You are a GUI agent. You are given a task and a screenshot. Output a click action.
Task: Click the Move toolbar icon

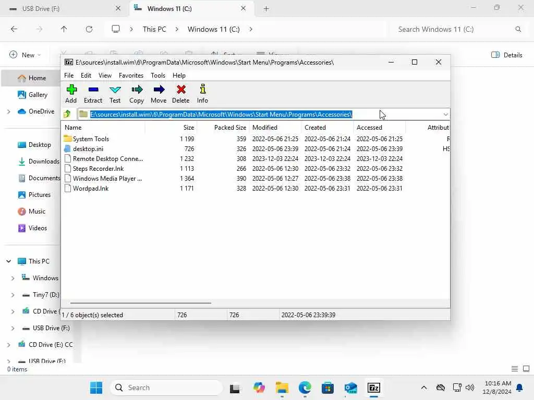159,94
